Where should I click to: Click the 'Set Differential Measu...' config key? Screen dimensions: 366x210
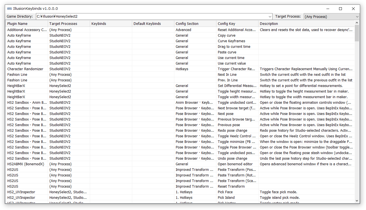[237, 86]
